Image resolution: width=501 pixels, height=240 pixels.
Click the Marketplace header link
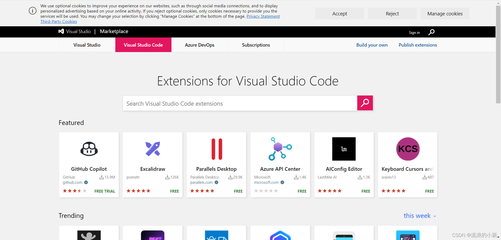click(x=114, y=31)
